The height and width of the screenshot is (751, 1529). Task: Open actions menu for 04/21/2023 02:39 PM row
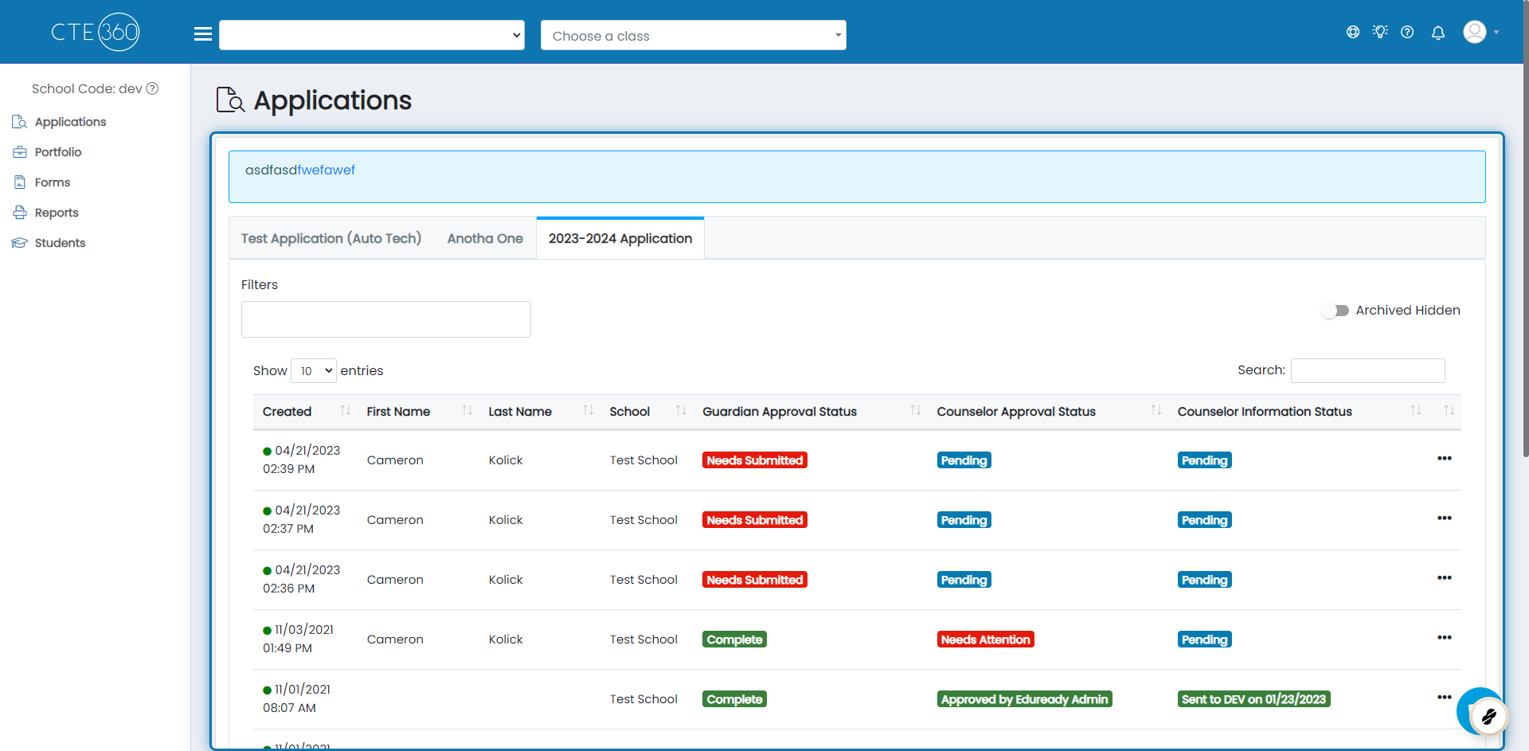1445,459
